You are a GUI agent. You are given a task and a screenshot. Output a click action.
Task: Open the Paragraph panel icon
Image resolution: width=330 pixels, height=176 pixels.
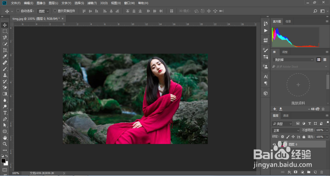tap(266, 83)
